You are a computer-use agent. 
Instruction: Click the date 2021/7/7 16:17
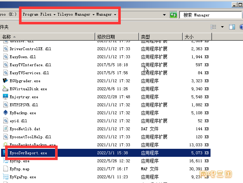click(x=112, y=169)
